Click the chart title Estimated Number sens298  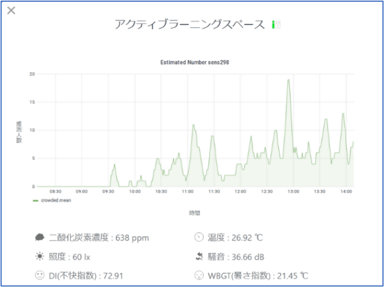click(195, 63)
